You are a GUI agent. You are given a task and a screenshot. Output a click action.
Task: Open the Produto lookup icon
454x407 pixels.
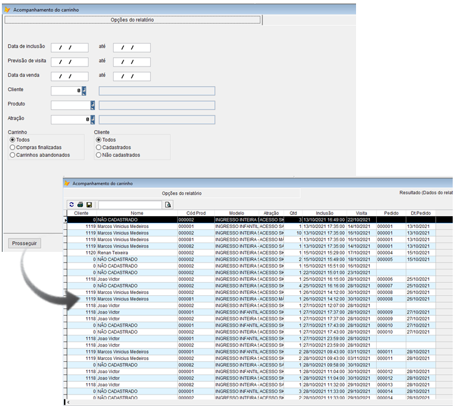(x=92, y=105)
